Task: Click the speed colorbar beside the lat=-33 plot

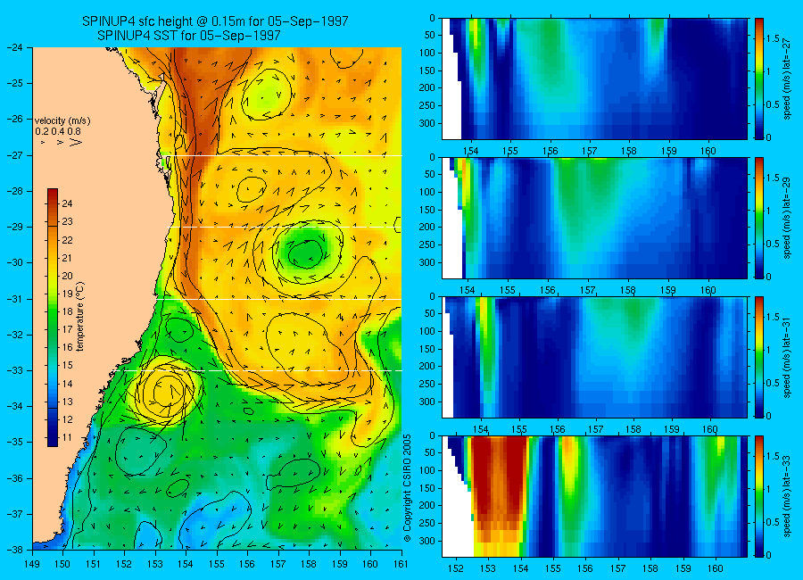Action: [x=759, y=496]
